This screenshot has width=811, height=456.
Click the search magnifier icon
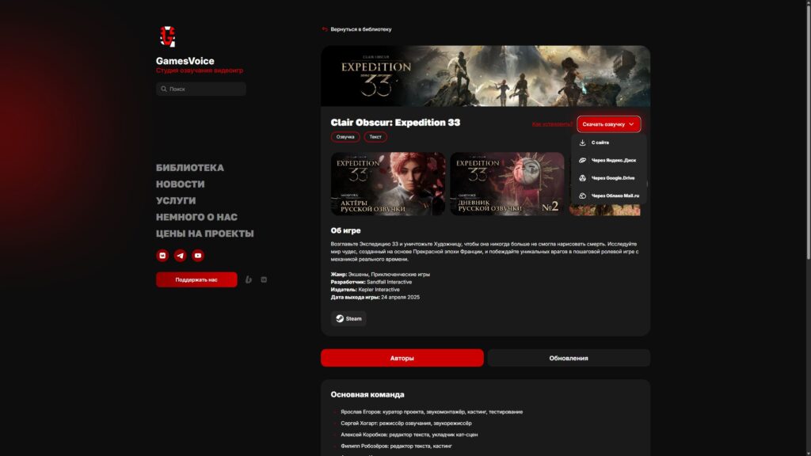[163, 89]
